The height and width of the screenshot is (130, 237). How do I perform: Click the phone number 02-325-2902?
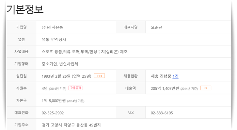point(53,113)
